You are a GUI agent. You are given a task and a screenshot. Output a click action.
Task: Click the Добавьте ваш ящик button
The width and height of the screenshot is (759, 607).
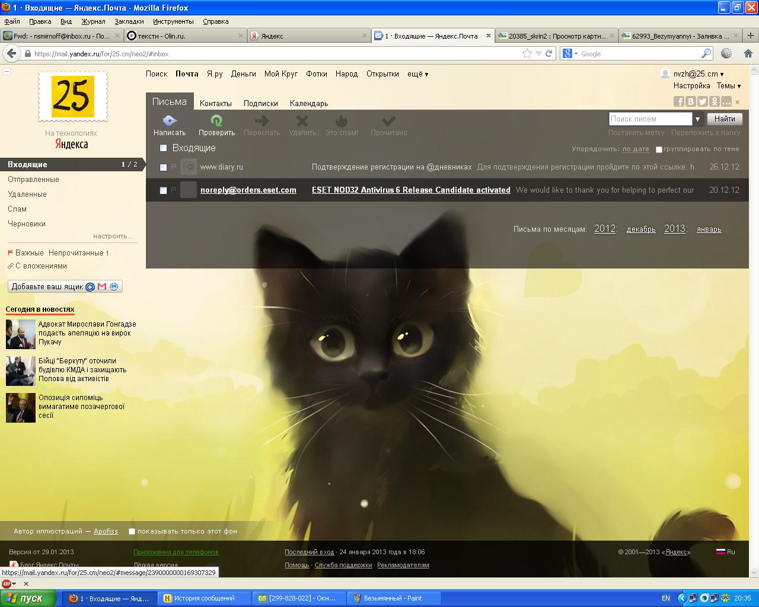(x=65, y=286)
